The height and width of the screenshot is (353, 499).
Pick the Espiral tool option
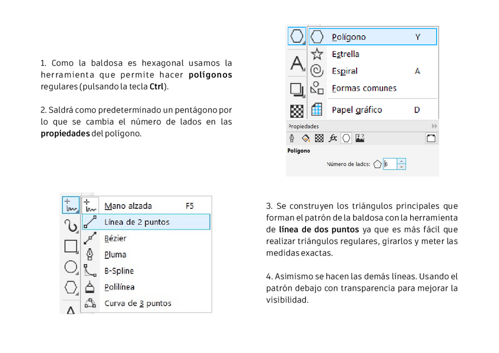click(345, 71)
